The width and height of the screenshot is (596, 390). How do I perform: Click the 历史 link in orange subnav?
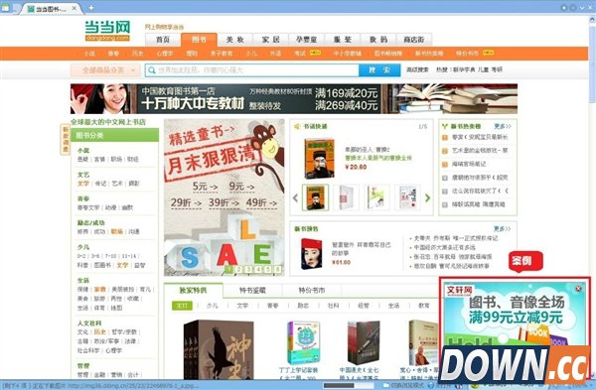tap(137, 54)
